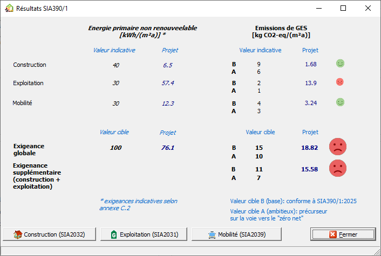Screen dimensions: 381x256
Task: Click the global project value 76.1
Action: [168, 148]
